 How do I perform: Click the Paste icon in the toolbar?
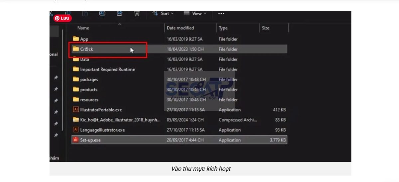coord(85,13)
